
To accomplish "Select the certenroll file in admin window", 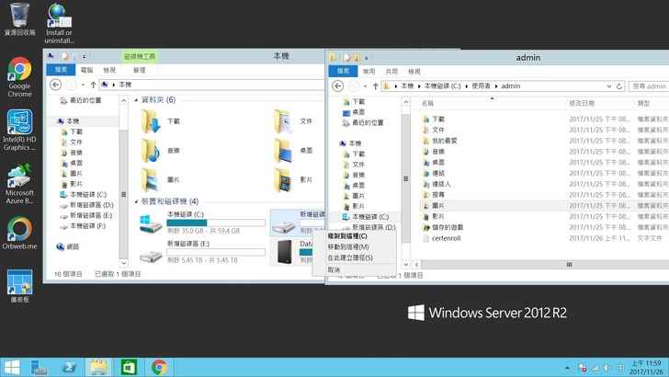I will coord(446,238).
